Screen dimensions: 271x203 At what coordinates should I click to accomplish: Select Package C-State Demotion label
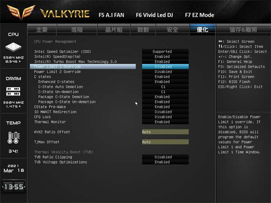64,97
